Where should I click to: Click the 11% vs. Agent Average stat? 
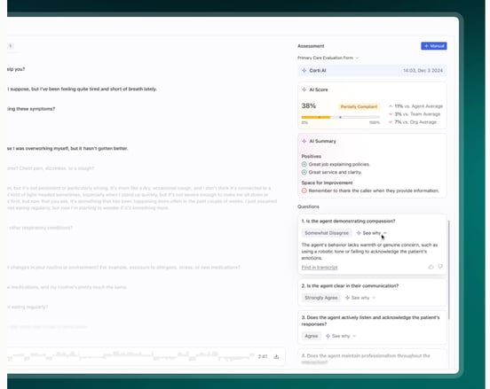tap(415, 106)
